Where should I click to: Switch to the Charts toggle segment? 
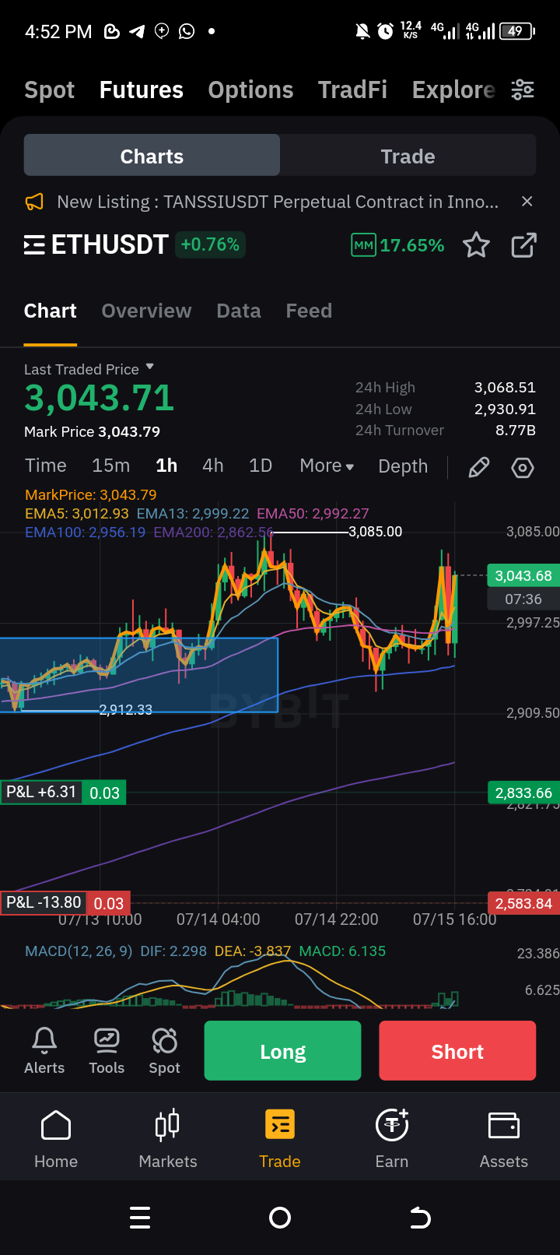click(x=152, y=156)
